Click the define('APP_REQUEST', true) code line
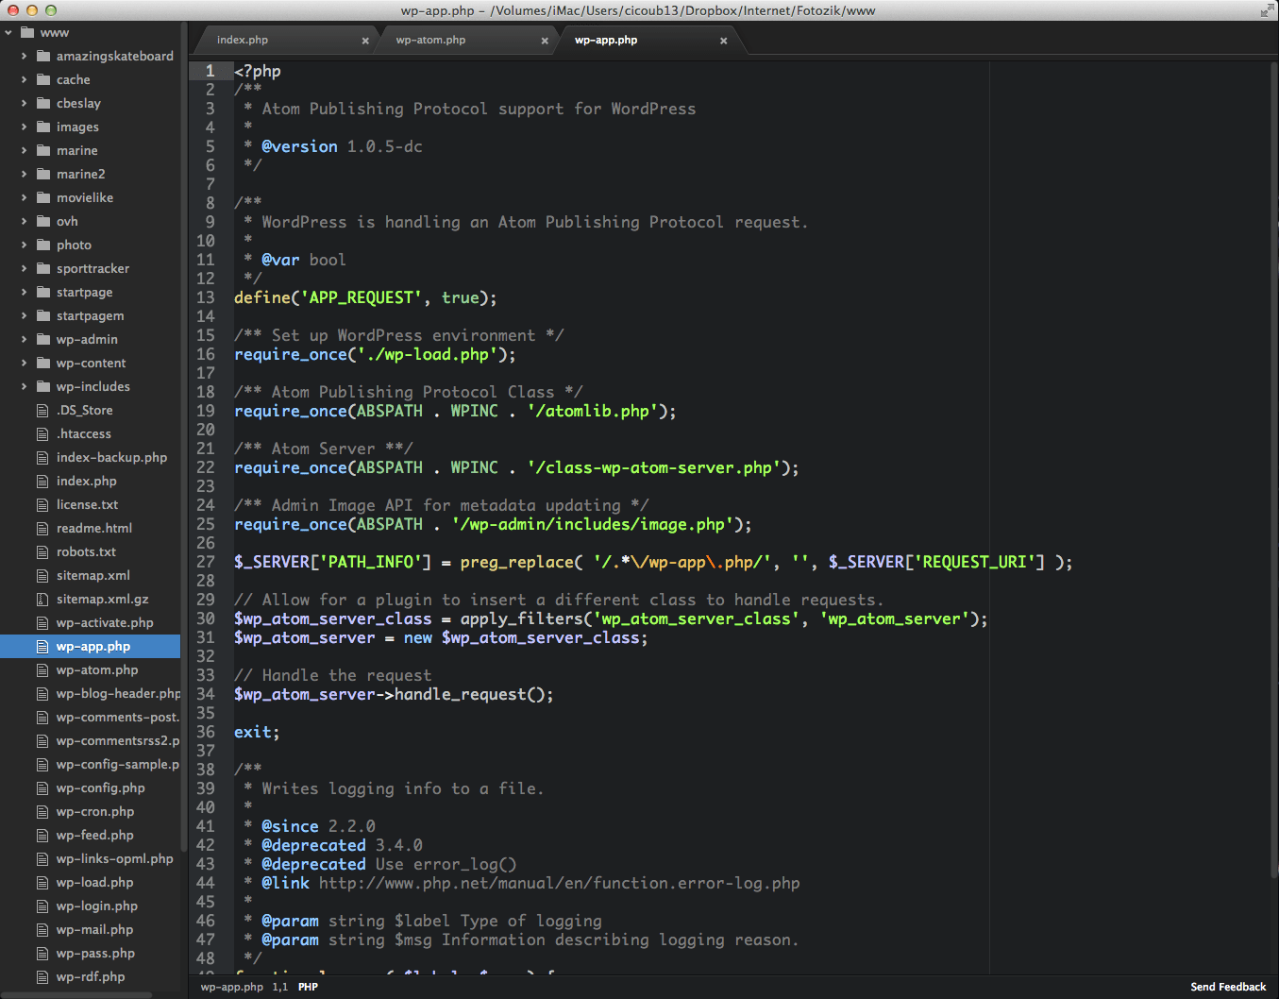The image size is (1279, 999). [x=365, y=297]
